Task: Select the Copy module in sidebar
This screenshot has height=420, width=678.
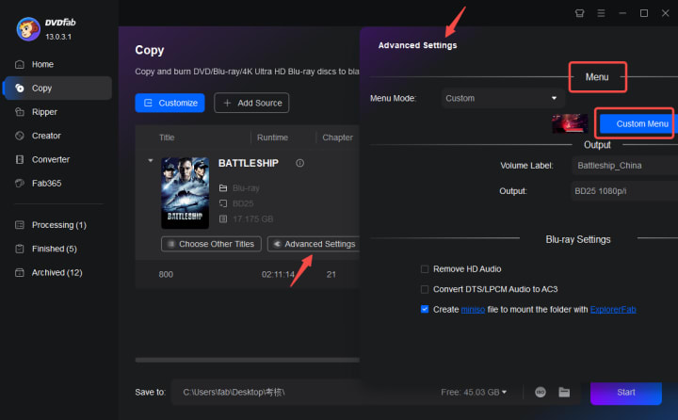Action: pos(57,89)
